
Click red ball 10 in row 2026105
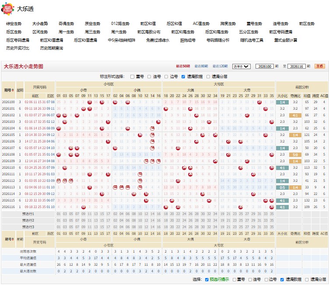140,135
